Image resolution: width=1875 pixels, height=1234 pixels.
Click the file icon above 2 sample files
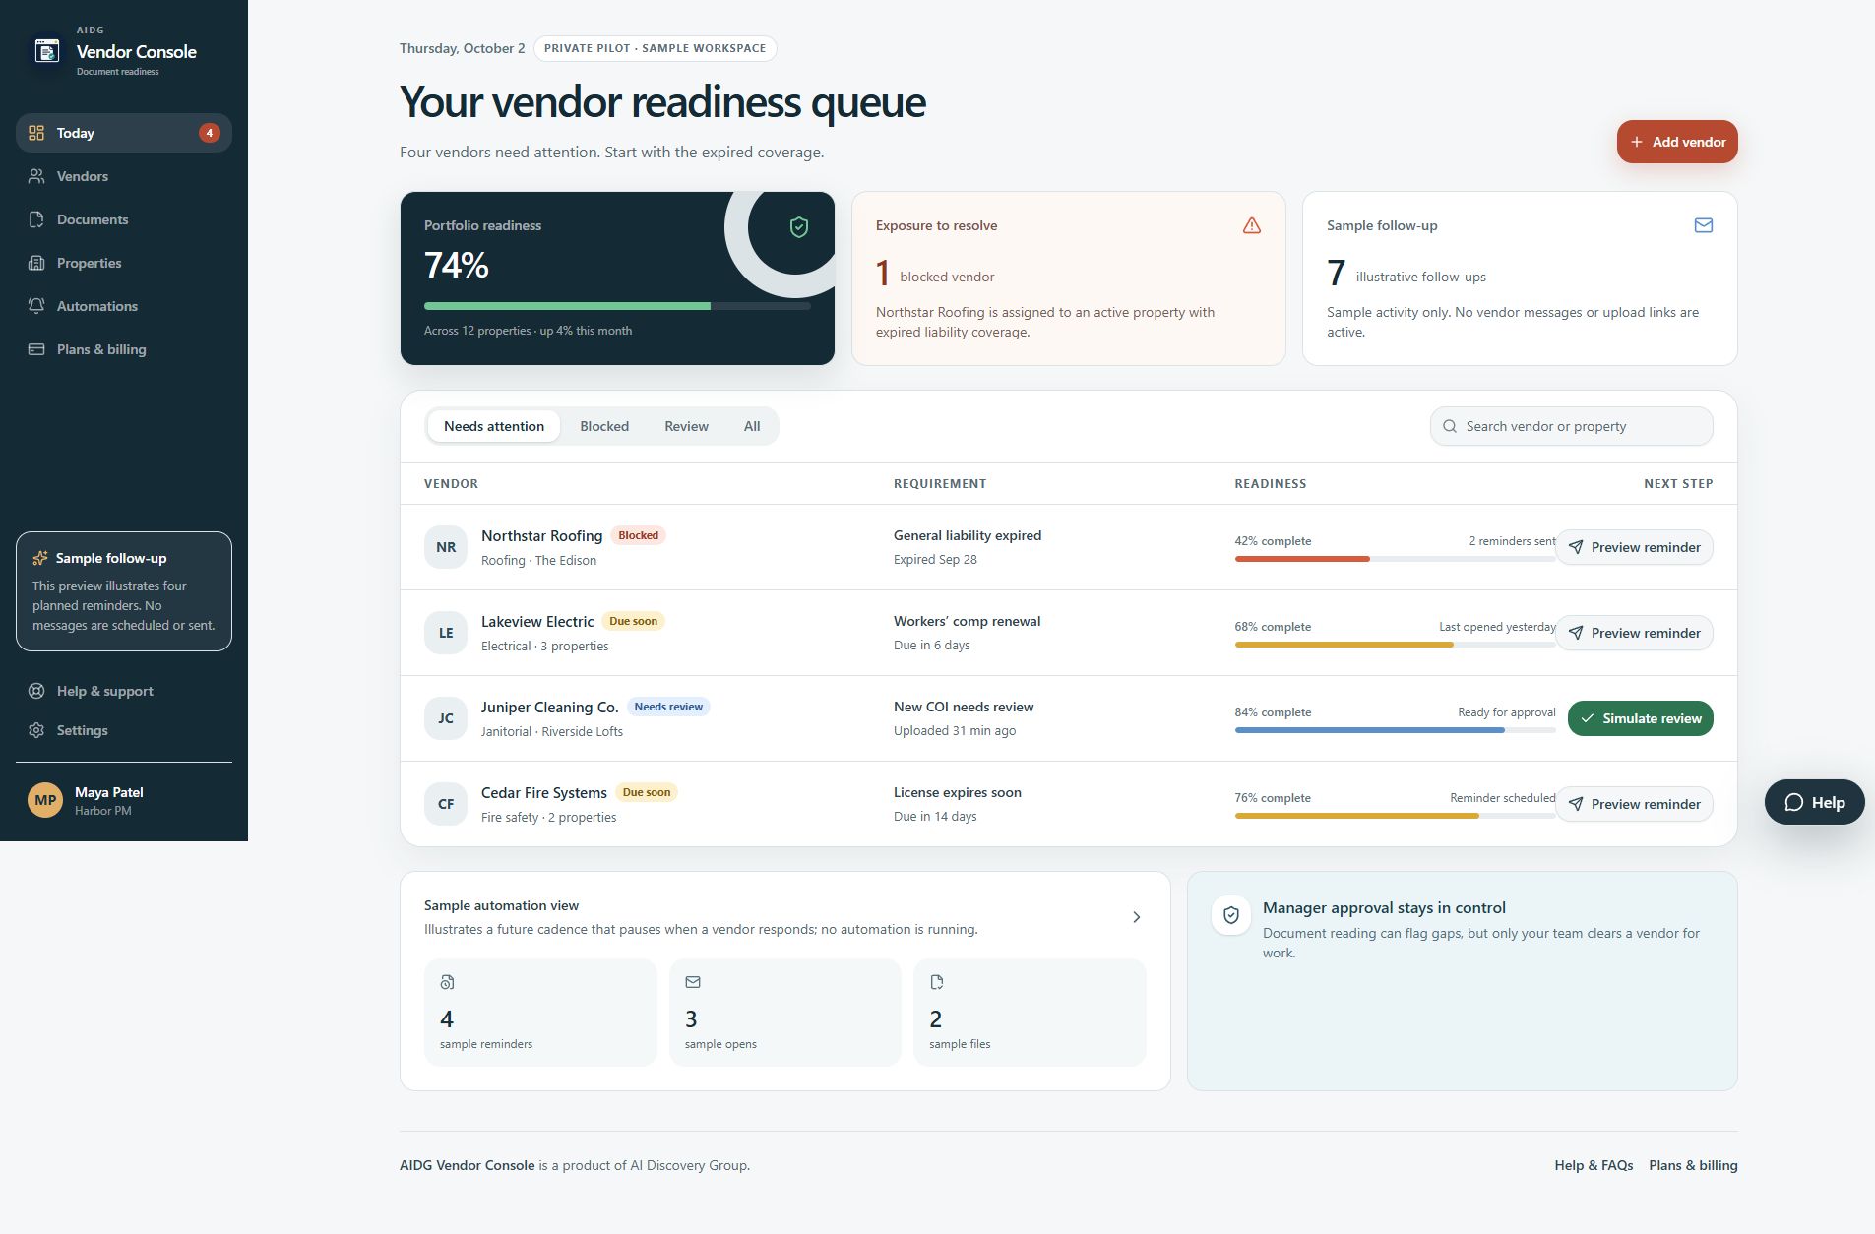point(937,982)
